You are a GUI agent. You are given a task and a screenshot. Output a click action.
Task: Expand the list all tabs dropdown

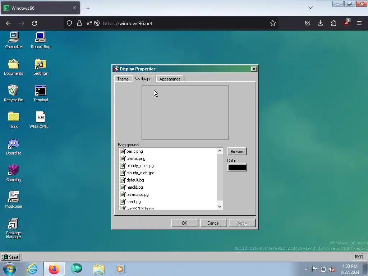(310, 8)
